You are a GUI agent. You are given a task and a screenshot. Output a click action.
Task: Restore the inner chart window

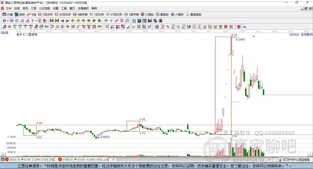click(x=306, y=8)
